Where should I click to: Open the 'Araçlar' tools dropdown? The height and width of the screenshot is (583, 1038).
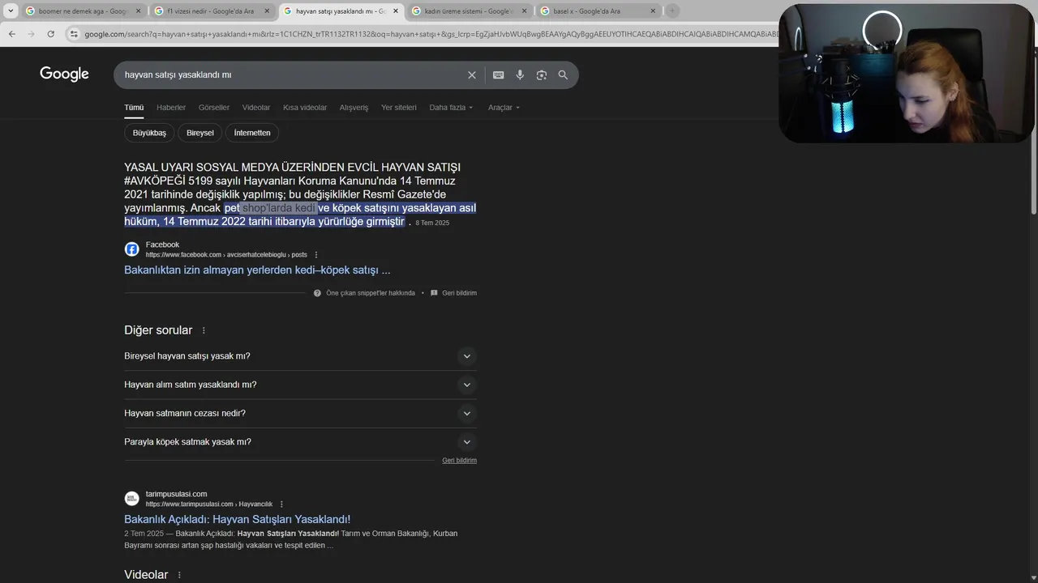point(504,108)
